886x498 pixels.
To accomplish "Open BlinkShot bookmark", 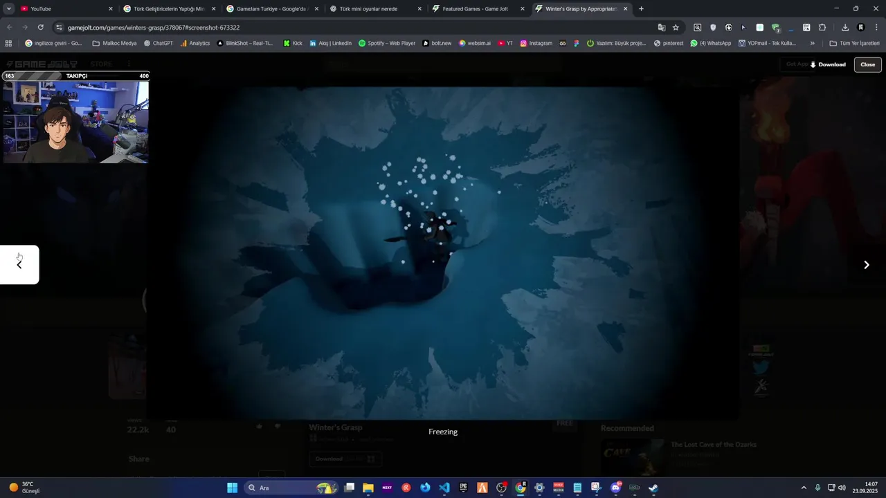I will click(x=245, y=43).
